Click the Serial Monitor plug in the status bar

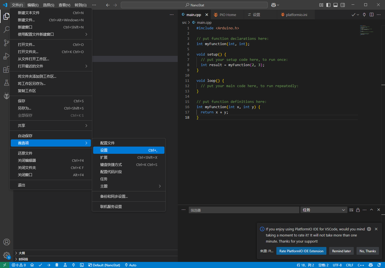pyautogui.click(x=74, y=265)
